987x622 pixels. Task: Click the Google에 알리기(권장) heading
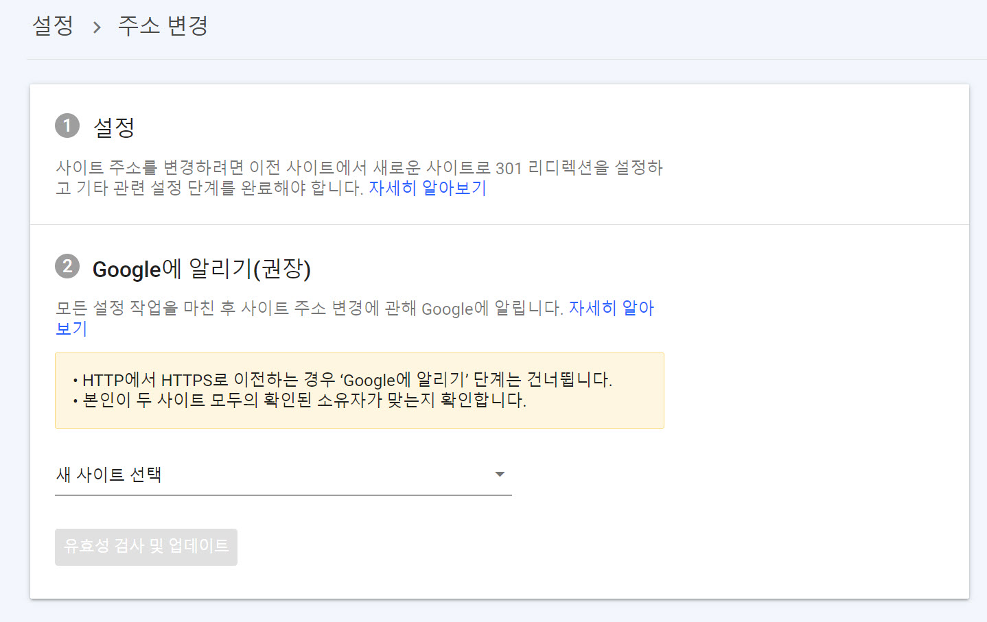202,269
